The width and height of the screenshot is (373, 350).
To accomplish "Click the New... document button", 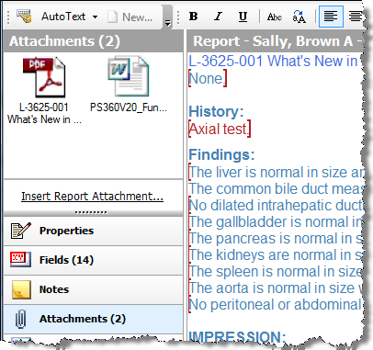I will click(x=130, y=17).
